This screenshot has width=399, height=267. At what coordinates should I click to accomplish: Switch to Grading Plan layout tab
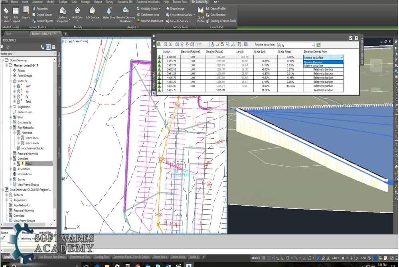(101, 257)
